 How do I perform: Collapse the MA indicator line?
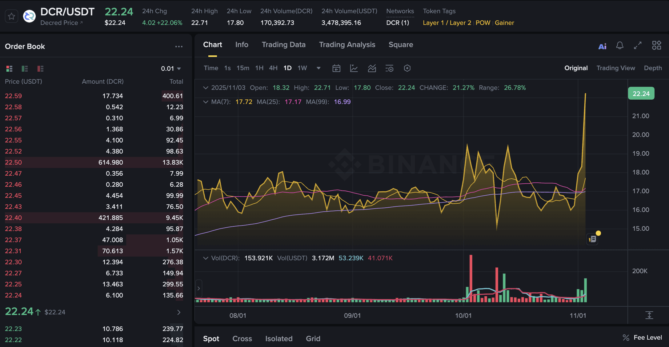coord(206,102)
